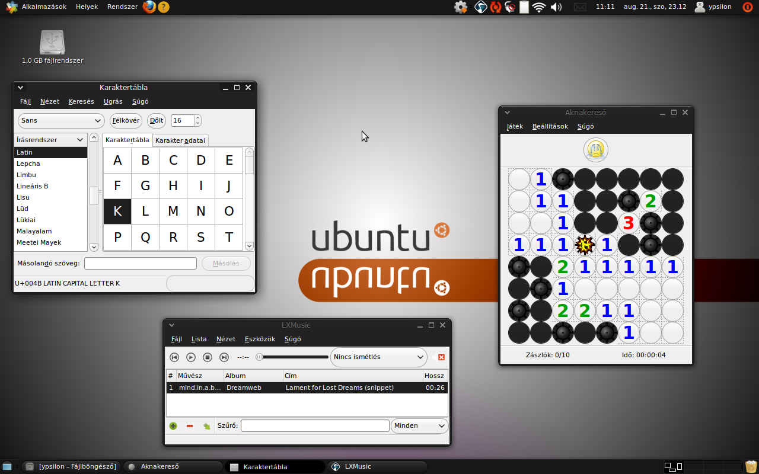The width and height of the screenshot is (759, 474).
Task: Switch to Aknakereső in the taskbar
Action: click(x=174, y=466)
